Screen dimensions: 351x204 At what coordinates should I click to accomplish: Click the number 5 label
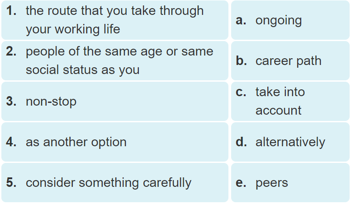pyautogui.click(x=12, y=183)
